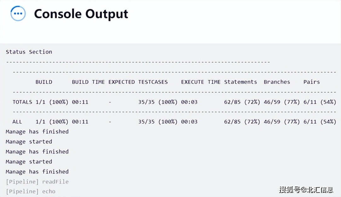
Task: Click ALL row testcases value 35/35 (100%)
Action: point(158,122)
